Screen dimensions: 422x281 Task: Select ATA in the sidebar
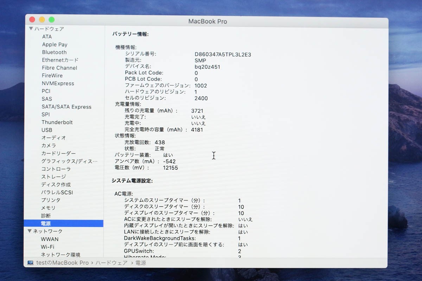point(47,37)
